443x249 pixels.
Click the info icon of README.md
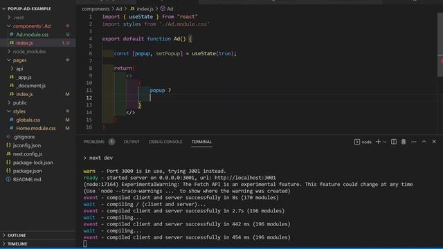pyautogui.click(x=8, y=179)
